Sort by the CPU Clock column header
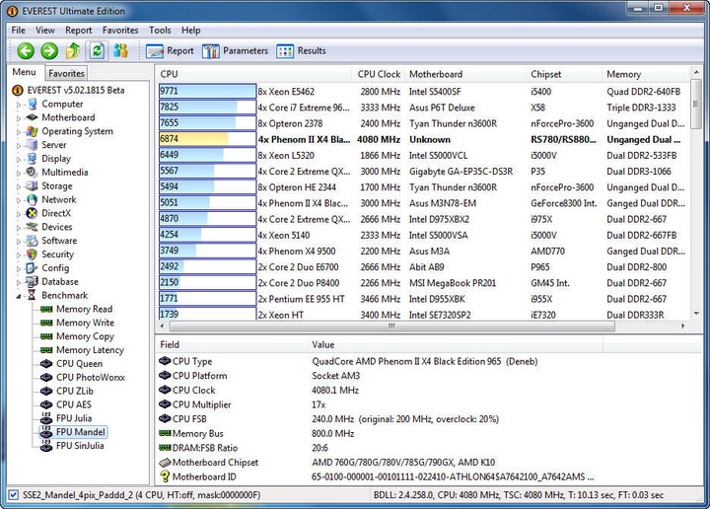The width and height of the screenshot is (710, 509). coord(379,74)
